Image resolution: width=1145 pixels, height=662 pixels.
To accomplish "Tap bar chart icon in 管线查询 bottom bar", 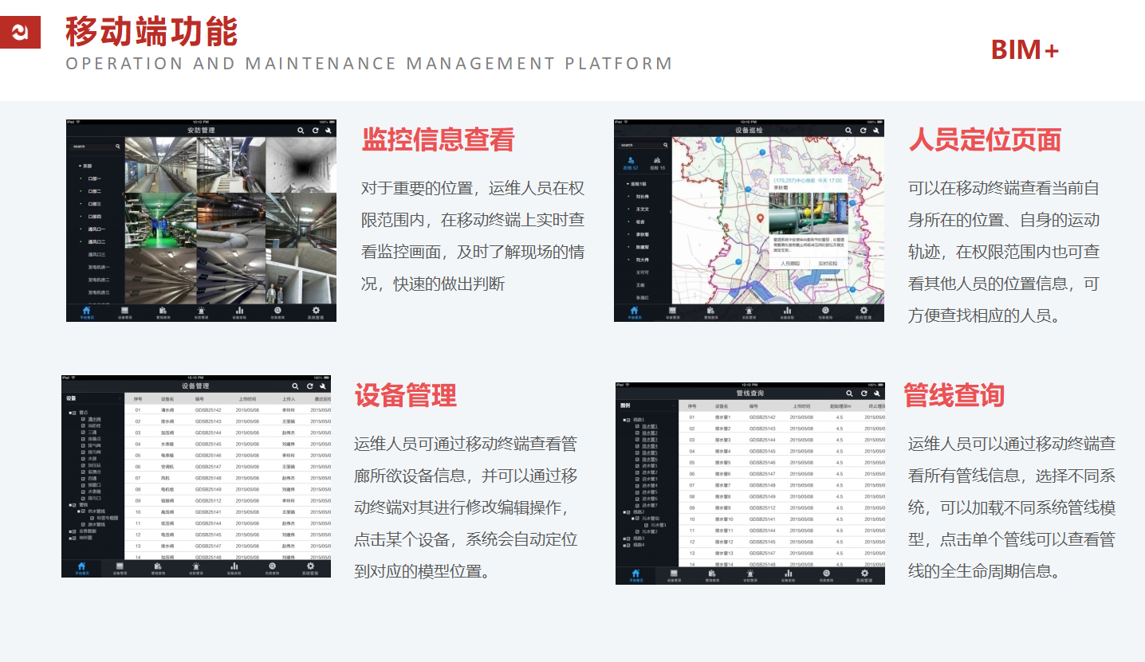I will 788,574.
